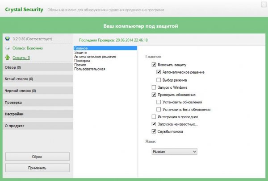Click the Crystal Security title
The width and height of the screenshot is (268, 181).
point(24,9)
